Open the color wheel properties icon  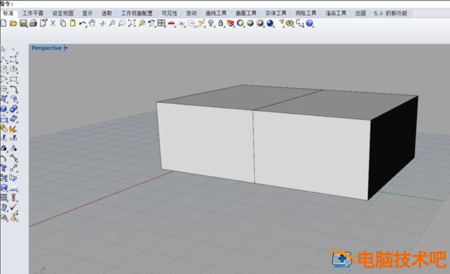point(241,24)
